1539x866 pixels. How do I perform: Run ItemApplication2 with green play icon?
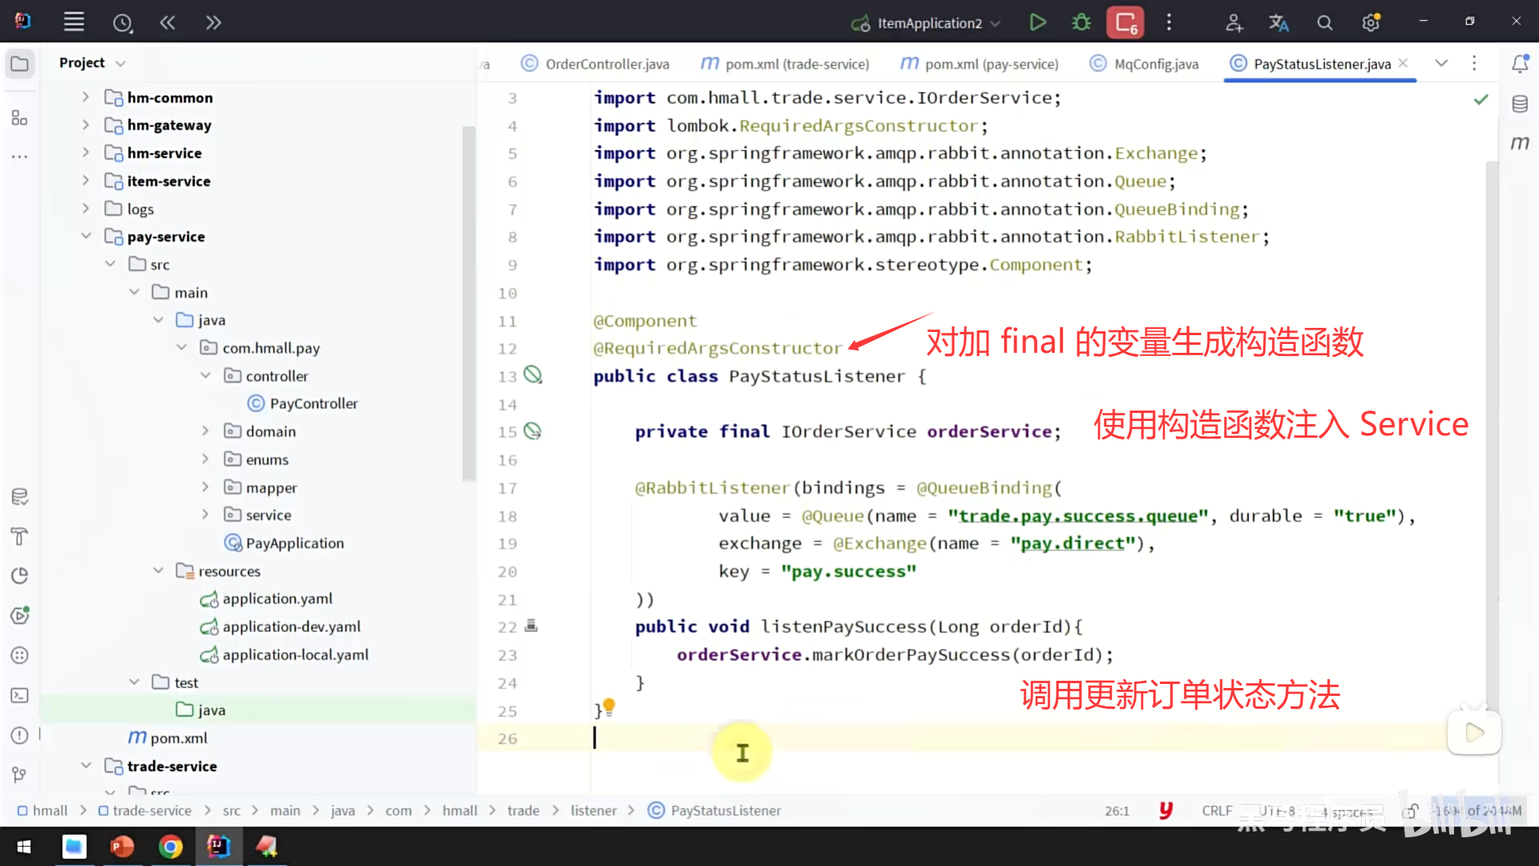click(x=1037, y=22)
